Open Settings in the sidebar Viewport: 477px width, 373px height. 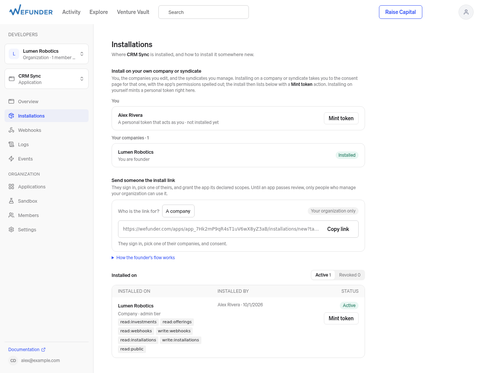click(46, 229)
